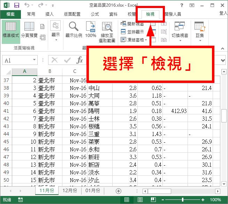Expand the formula bar chevron
The width and height of the screenshot is (228, 204).
223,60
